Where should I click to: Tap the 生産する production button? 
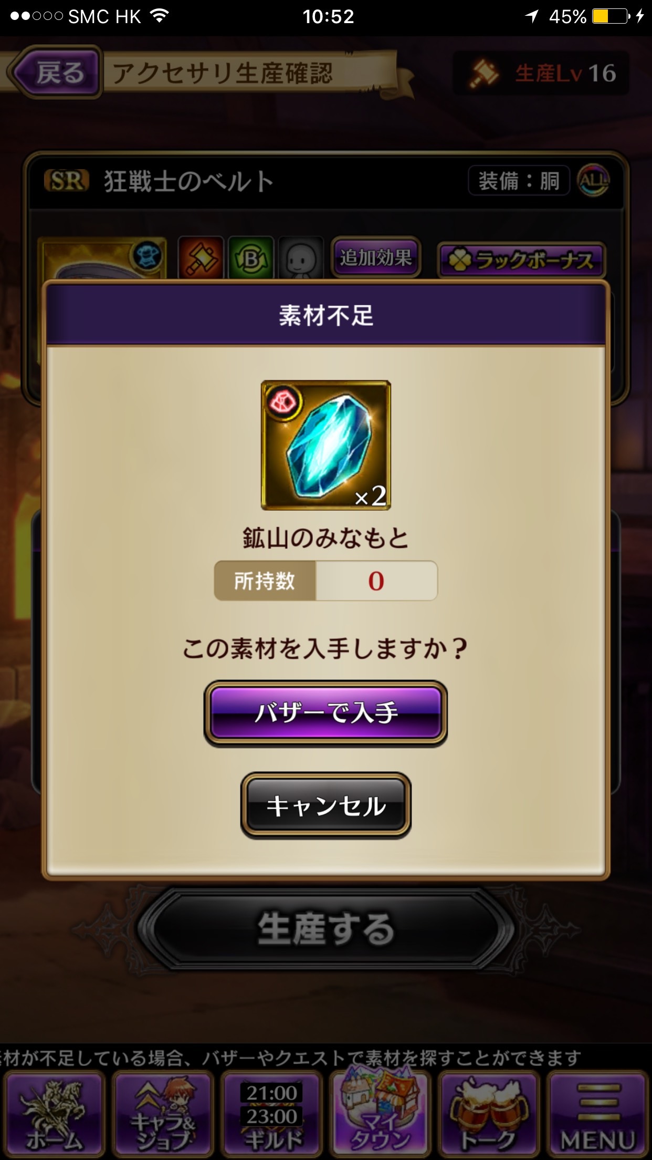325,929
